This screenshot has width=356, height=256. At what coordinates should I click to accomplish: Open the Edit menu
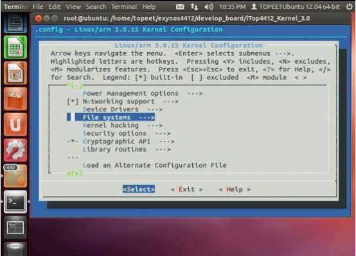54,7
